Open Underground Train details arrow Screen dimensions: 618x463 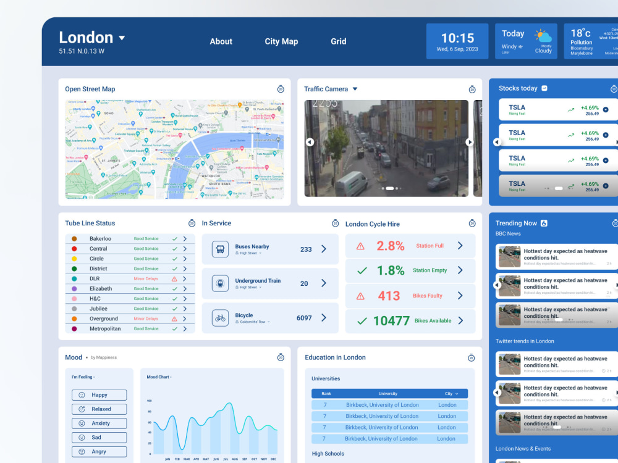pyautogui.click(x=324, y=283)
